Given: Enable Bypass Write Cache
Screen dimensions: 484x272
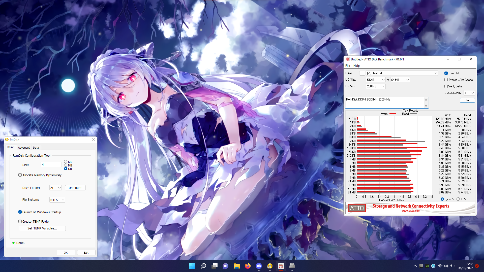Looking at the screenshot, I should [x=446, y=80].
